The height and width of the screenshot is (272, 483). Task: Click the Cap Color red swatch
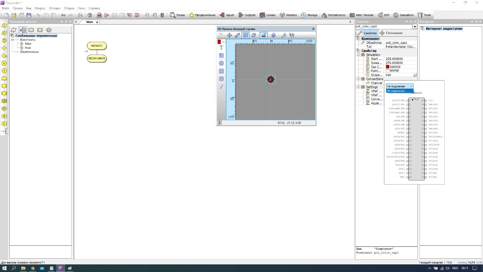[387, 67]
